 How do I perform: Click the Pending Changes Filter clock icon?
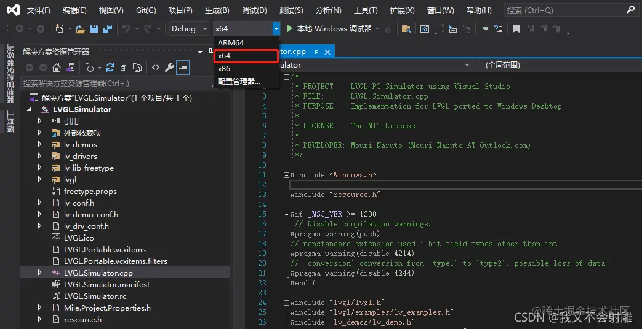tap(90, 68)
